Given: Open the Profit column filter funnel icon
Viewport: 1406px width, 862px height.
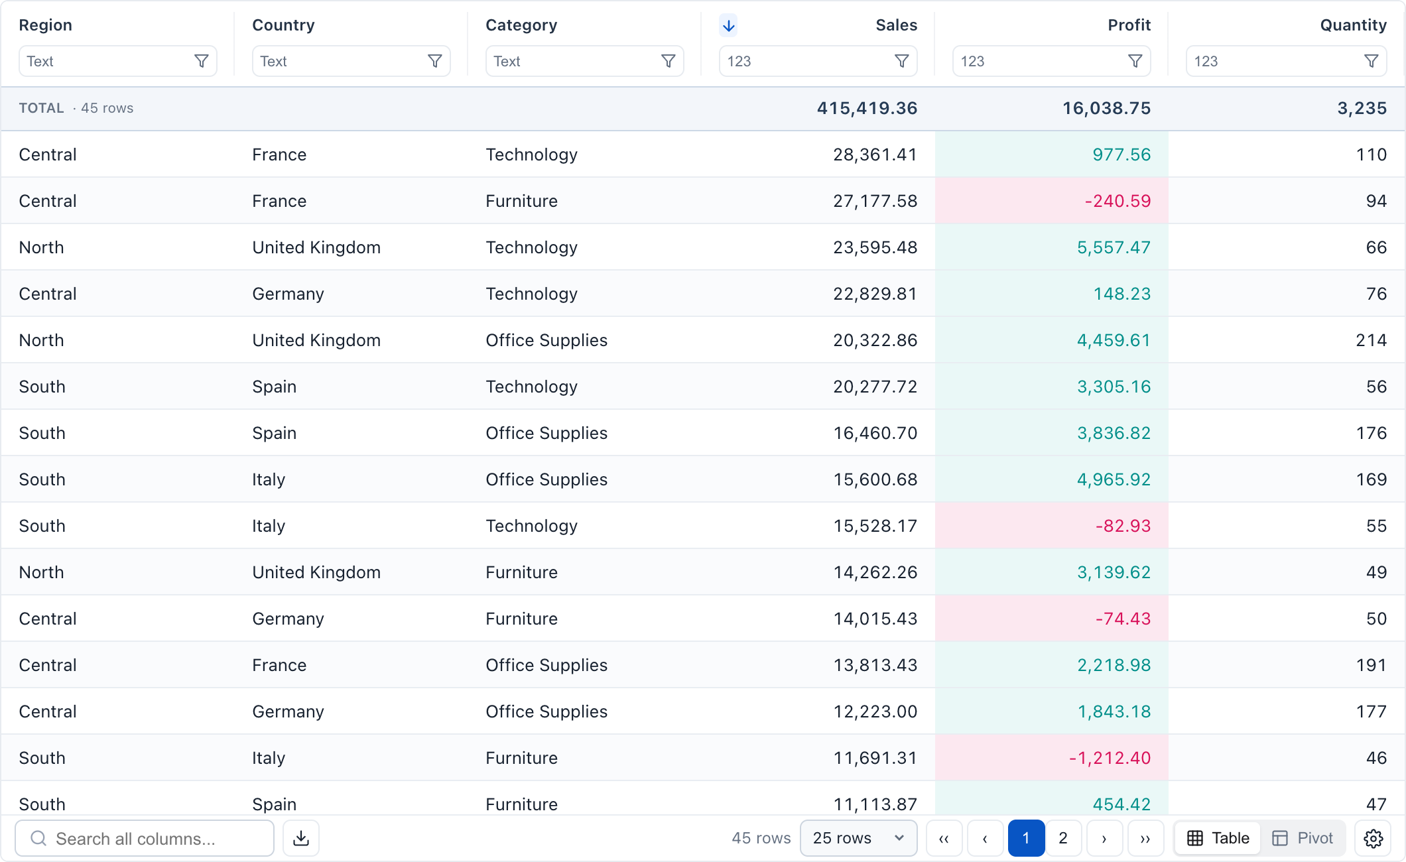Looking at the screenshot, I should click(x=1135, y=61).
